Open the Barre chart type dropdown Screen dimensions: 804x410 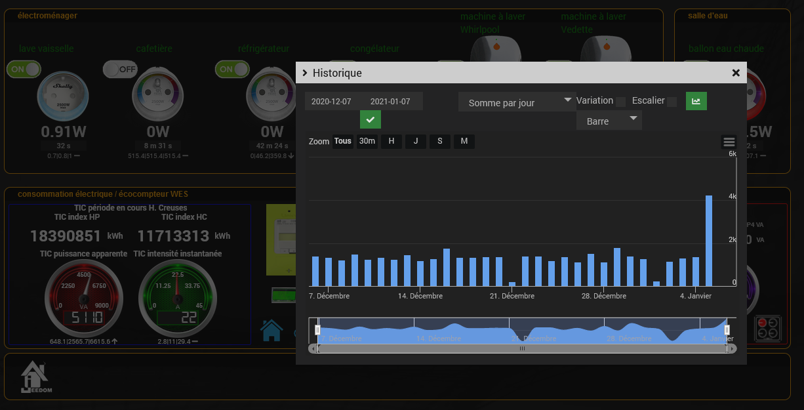pyautogui.click(x=609, y=121)
